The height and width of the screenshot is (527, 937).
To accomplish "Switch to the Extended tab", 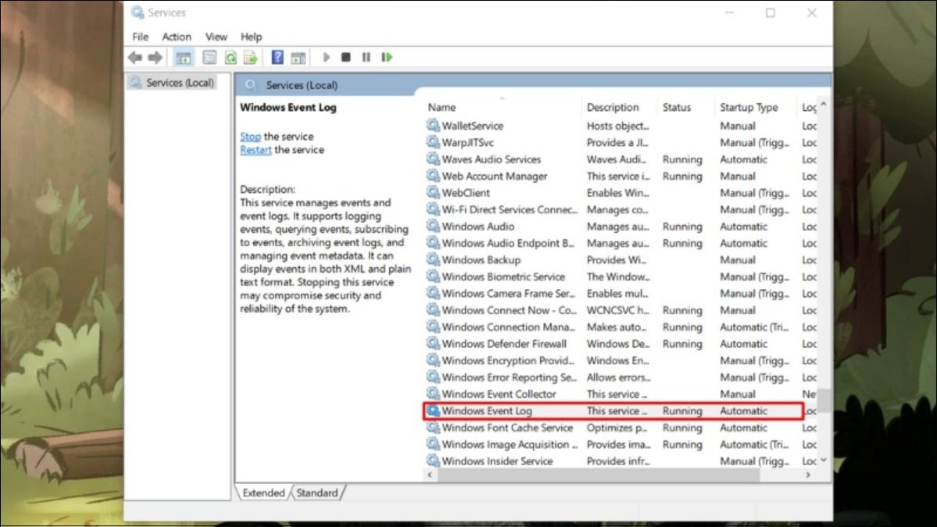I will tap(263, 493).
